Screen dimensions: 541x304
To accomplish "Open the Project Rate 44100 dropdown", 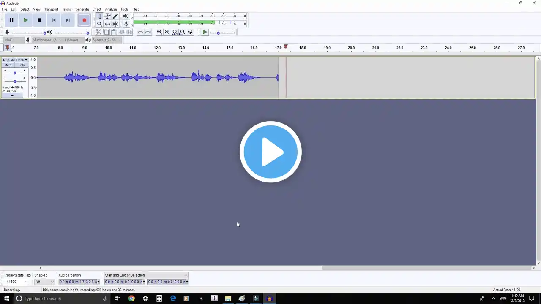I will coord(16,282).
